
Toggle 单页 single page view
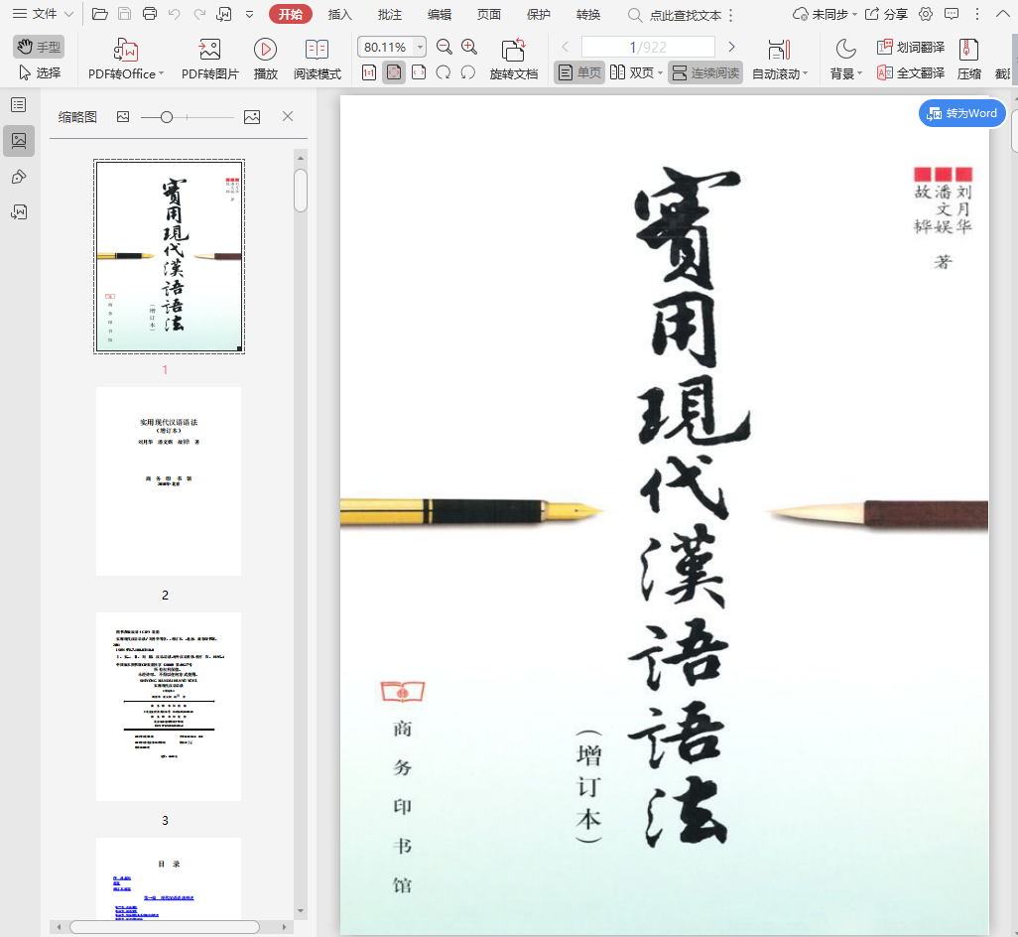(579, 72)
